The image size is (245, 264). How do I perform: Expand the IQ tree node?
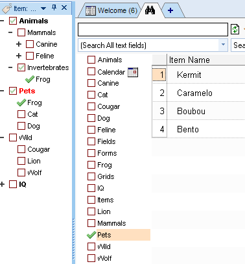click(3, 184)
